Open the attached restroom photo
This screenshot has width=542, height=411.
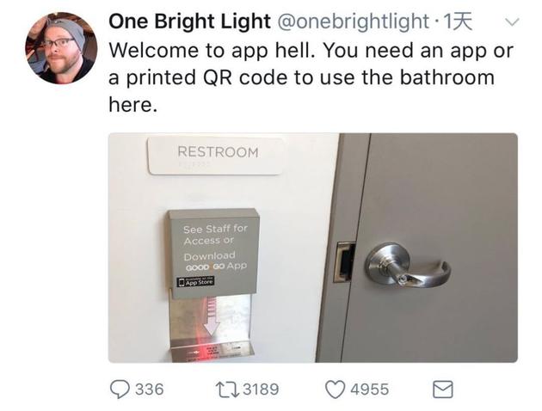313,248
